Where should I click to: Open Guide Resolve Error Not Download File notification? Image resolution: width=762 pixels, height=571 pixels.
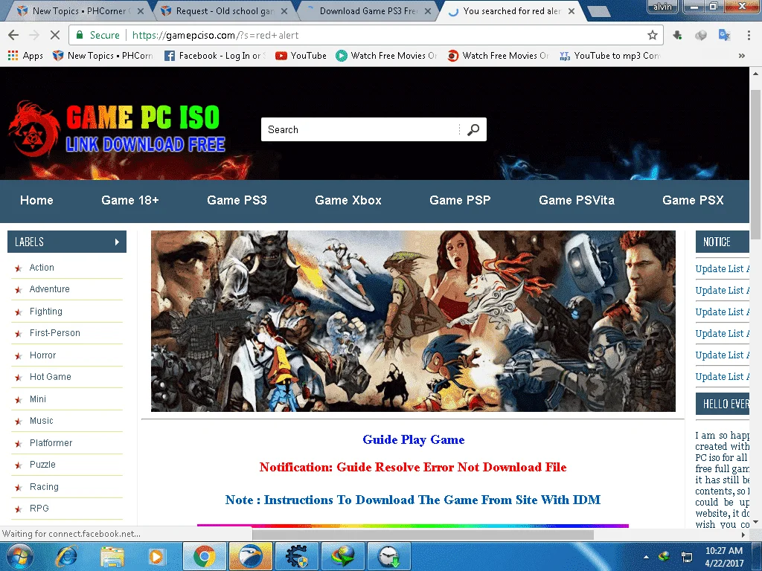point(413,467)
